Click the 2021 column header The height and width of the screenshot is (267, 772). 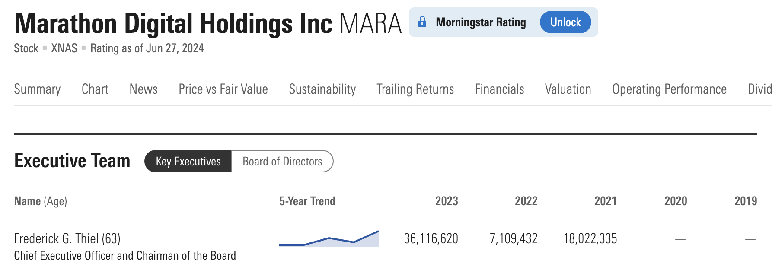(x=605, y=201)
